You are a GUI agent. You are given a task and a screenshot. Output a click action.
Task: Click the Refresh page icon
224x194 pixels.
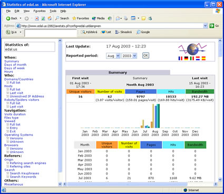(x=43, y=18)
